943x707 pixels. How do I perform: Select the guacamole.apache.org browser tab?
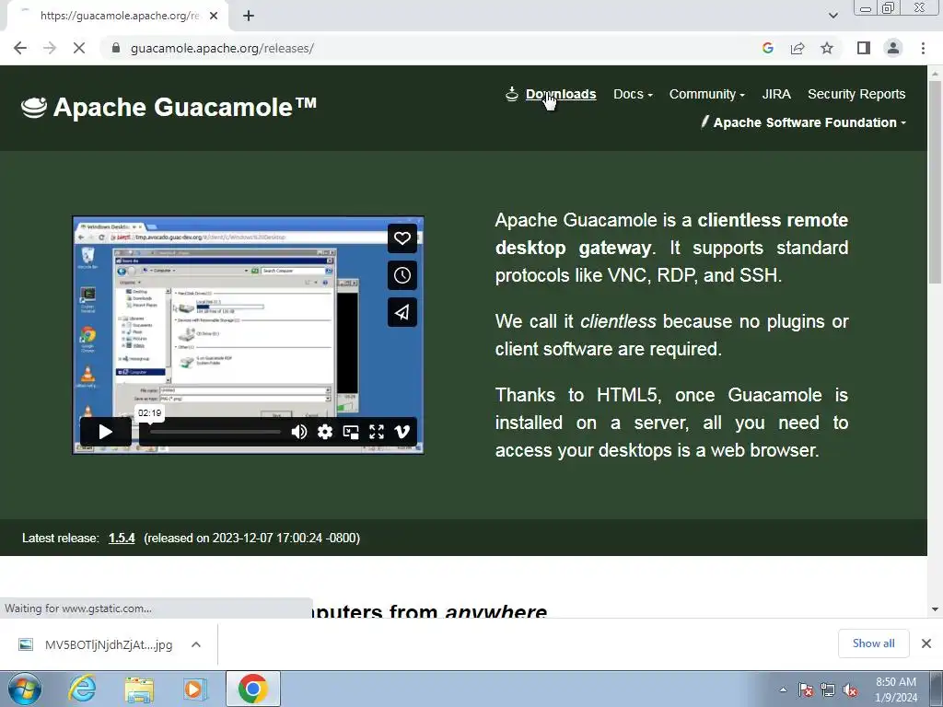(117, 17)
